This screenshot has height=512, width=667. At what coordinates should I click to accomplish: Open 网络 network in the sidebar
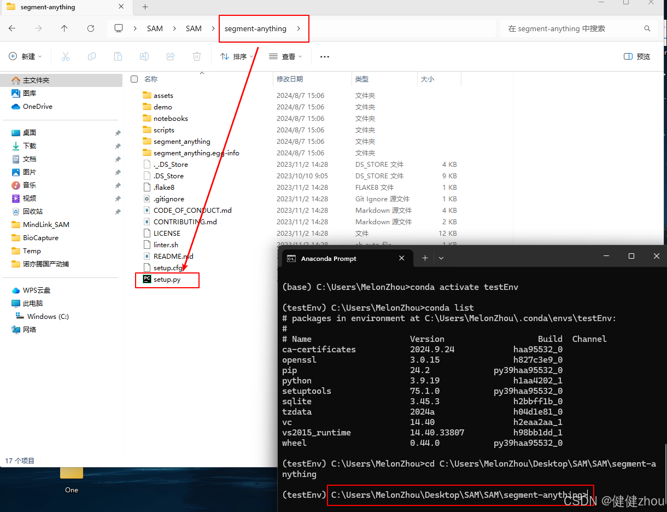[x=24, y=330]
